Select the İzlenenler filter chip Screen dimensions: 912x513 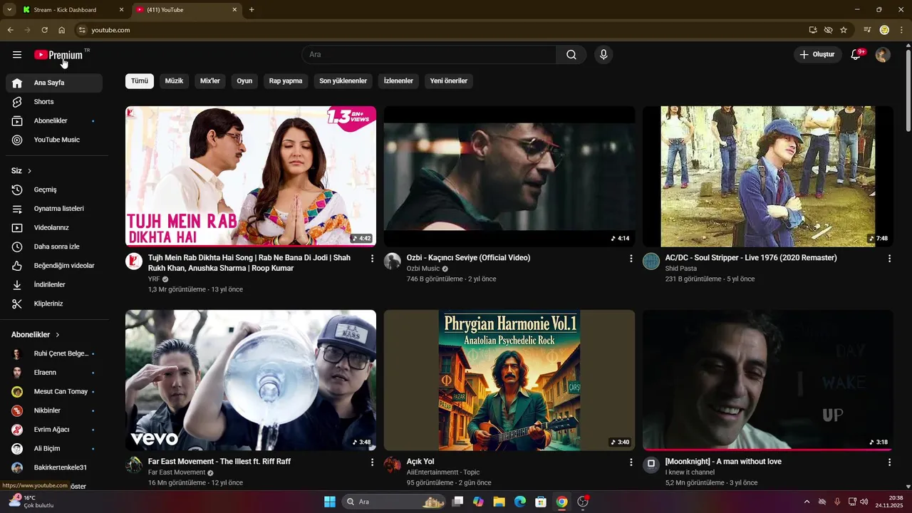[x=398, y=81]
